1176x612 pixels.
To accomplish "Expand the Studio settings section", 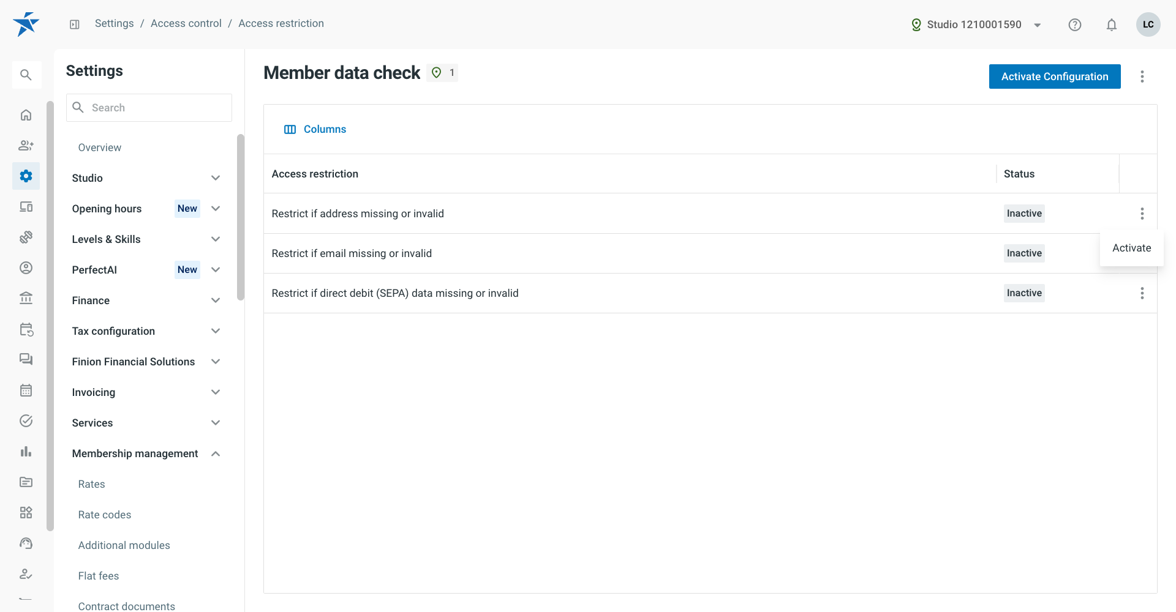I will pyautogui.click(x=146, y=178).
